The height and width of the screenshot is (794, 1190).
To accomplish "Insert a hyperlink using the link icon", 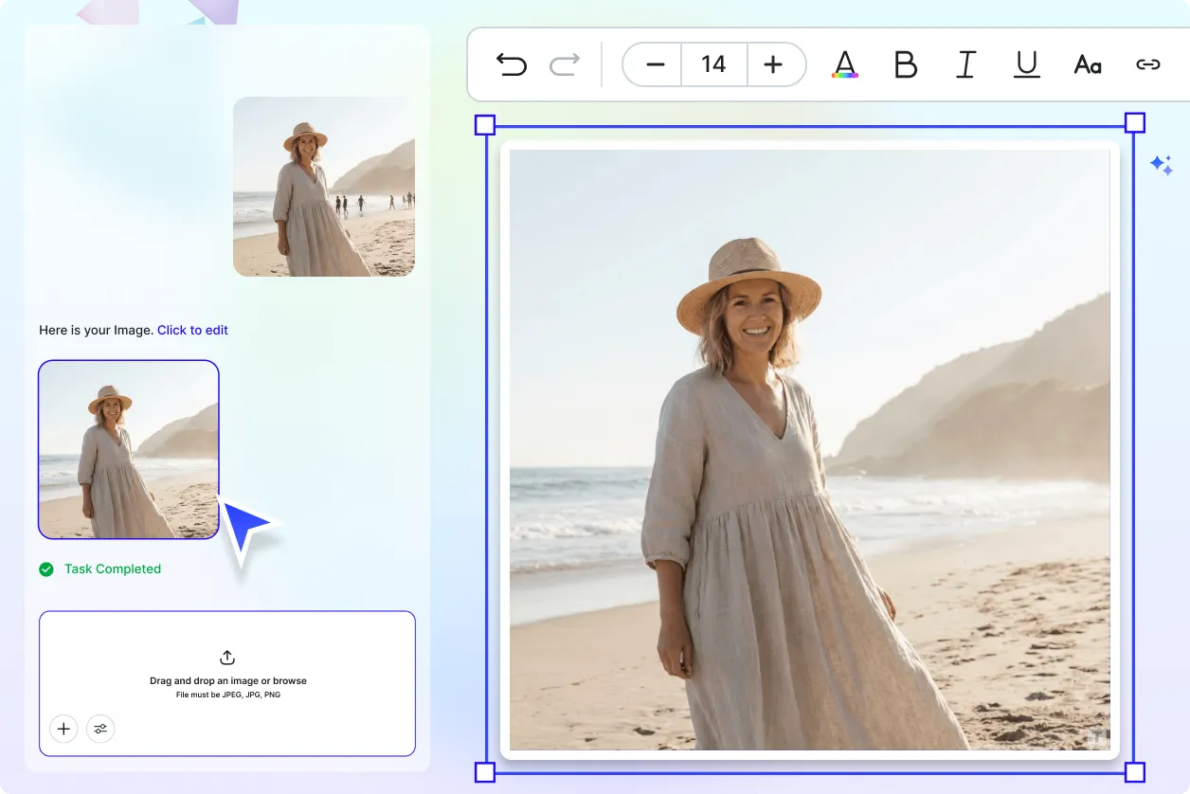I will 1148,63.
